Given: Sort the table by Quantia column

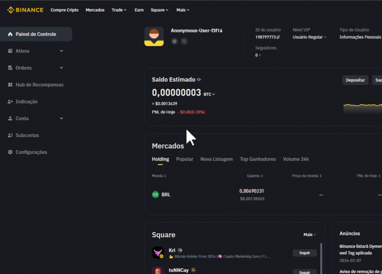Looking at the screenshot, I should (255, 176).
